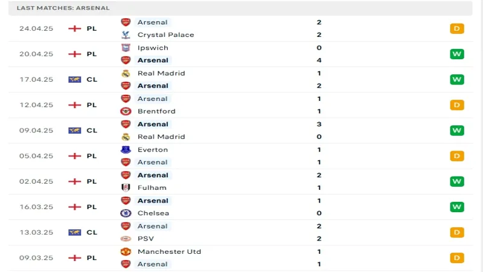This screenshot has height=272, width=483.
Task: Click the Last Matches: Arsenal header
Action: [63, 8]
